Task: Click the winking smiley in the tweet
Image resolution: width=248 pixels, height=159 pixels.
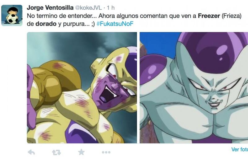Action: pyautogui.click(x=93, y=24)
